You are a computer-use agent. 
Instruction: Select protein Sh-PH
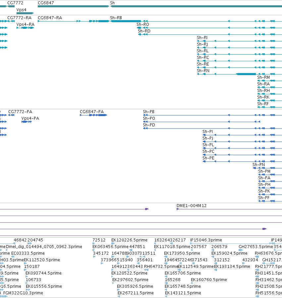(264, 185)
